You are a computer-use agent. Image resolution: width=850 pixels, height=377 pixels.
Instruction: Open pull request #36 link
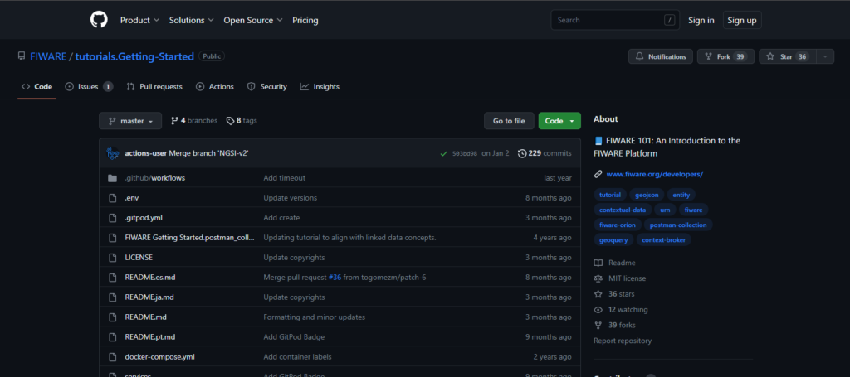pos(335,277)
